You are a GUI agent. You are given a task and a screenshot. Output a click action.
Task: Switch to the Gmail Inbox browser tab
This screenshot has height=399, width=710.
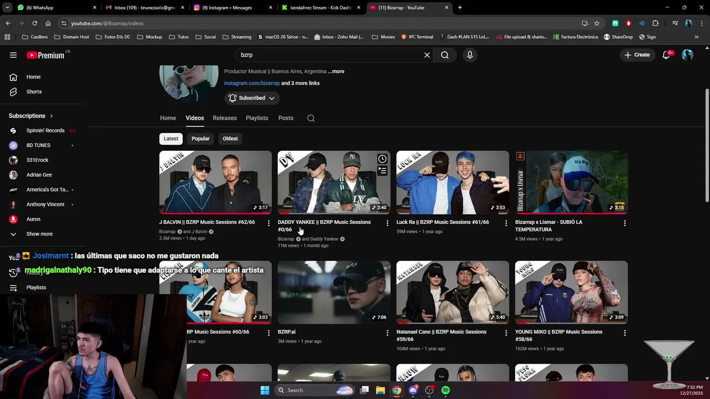145,8
